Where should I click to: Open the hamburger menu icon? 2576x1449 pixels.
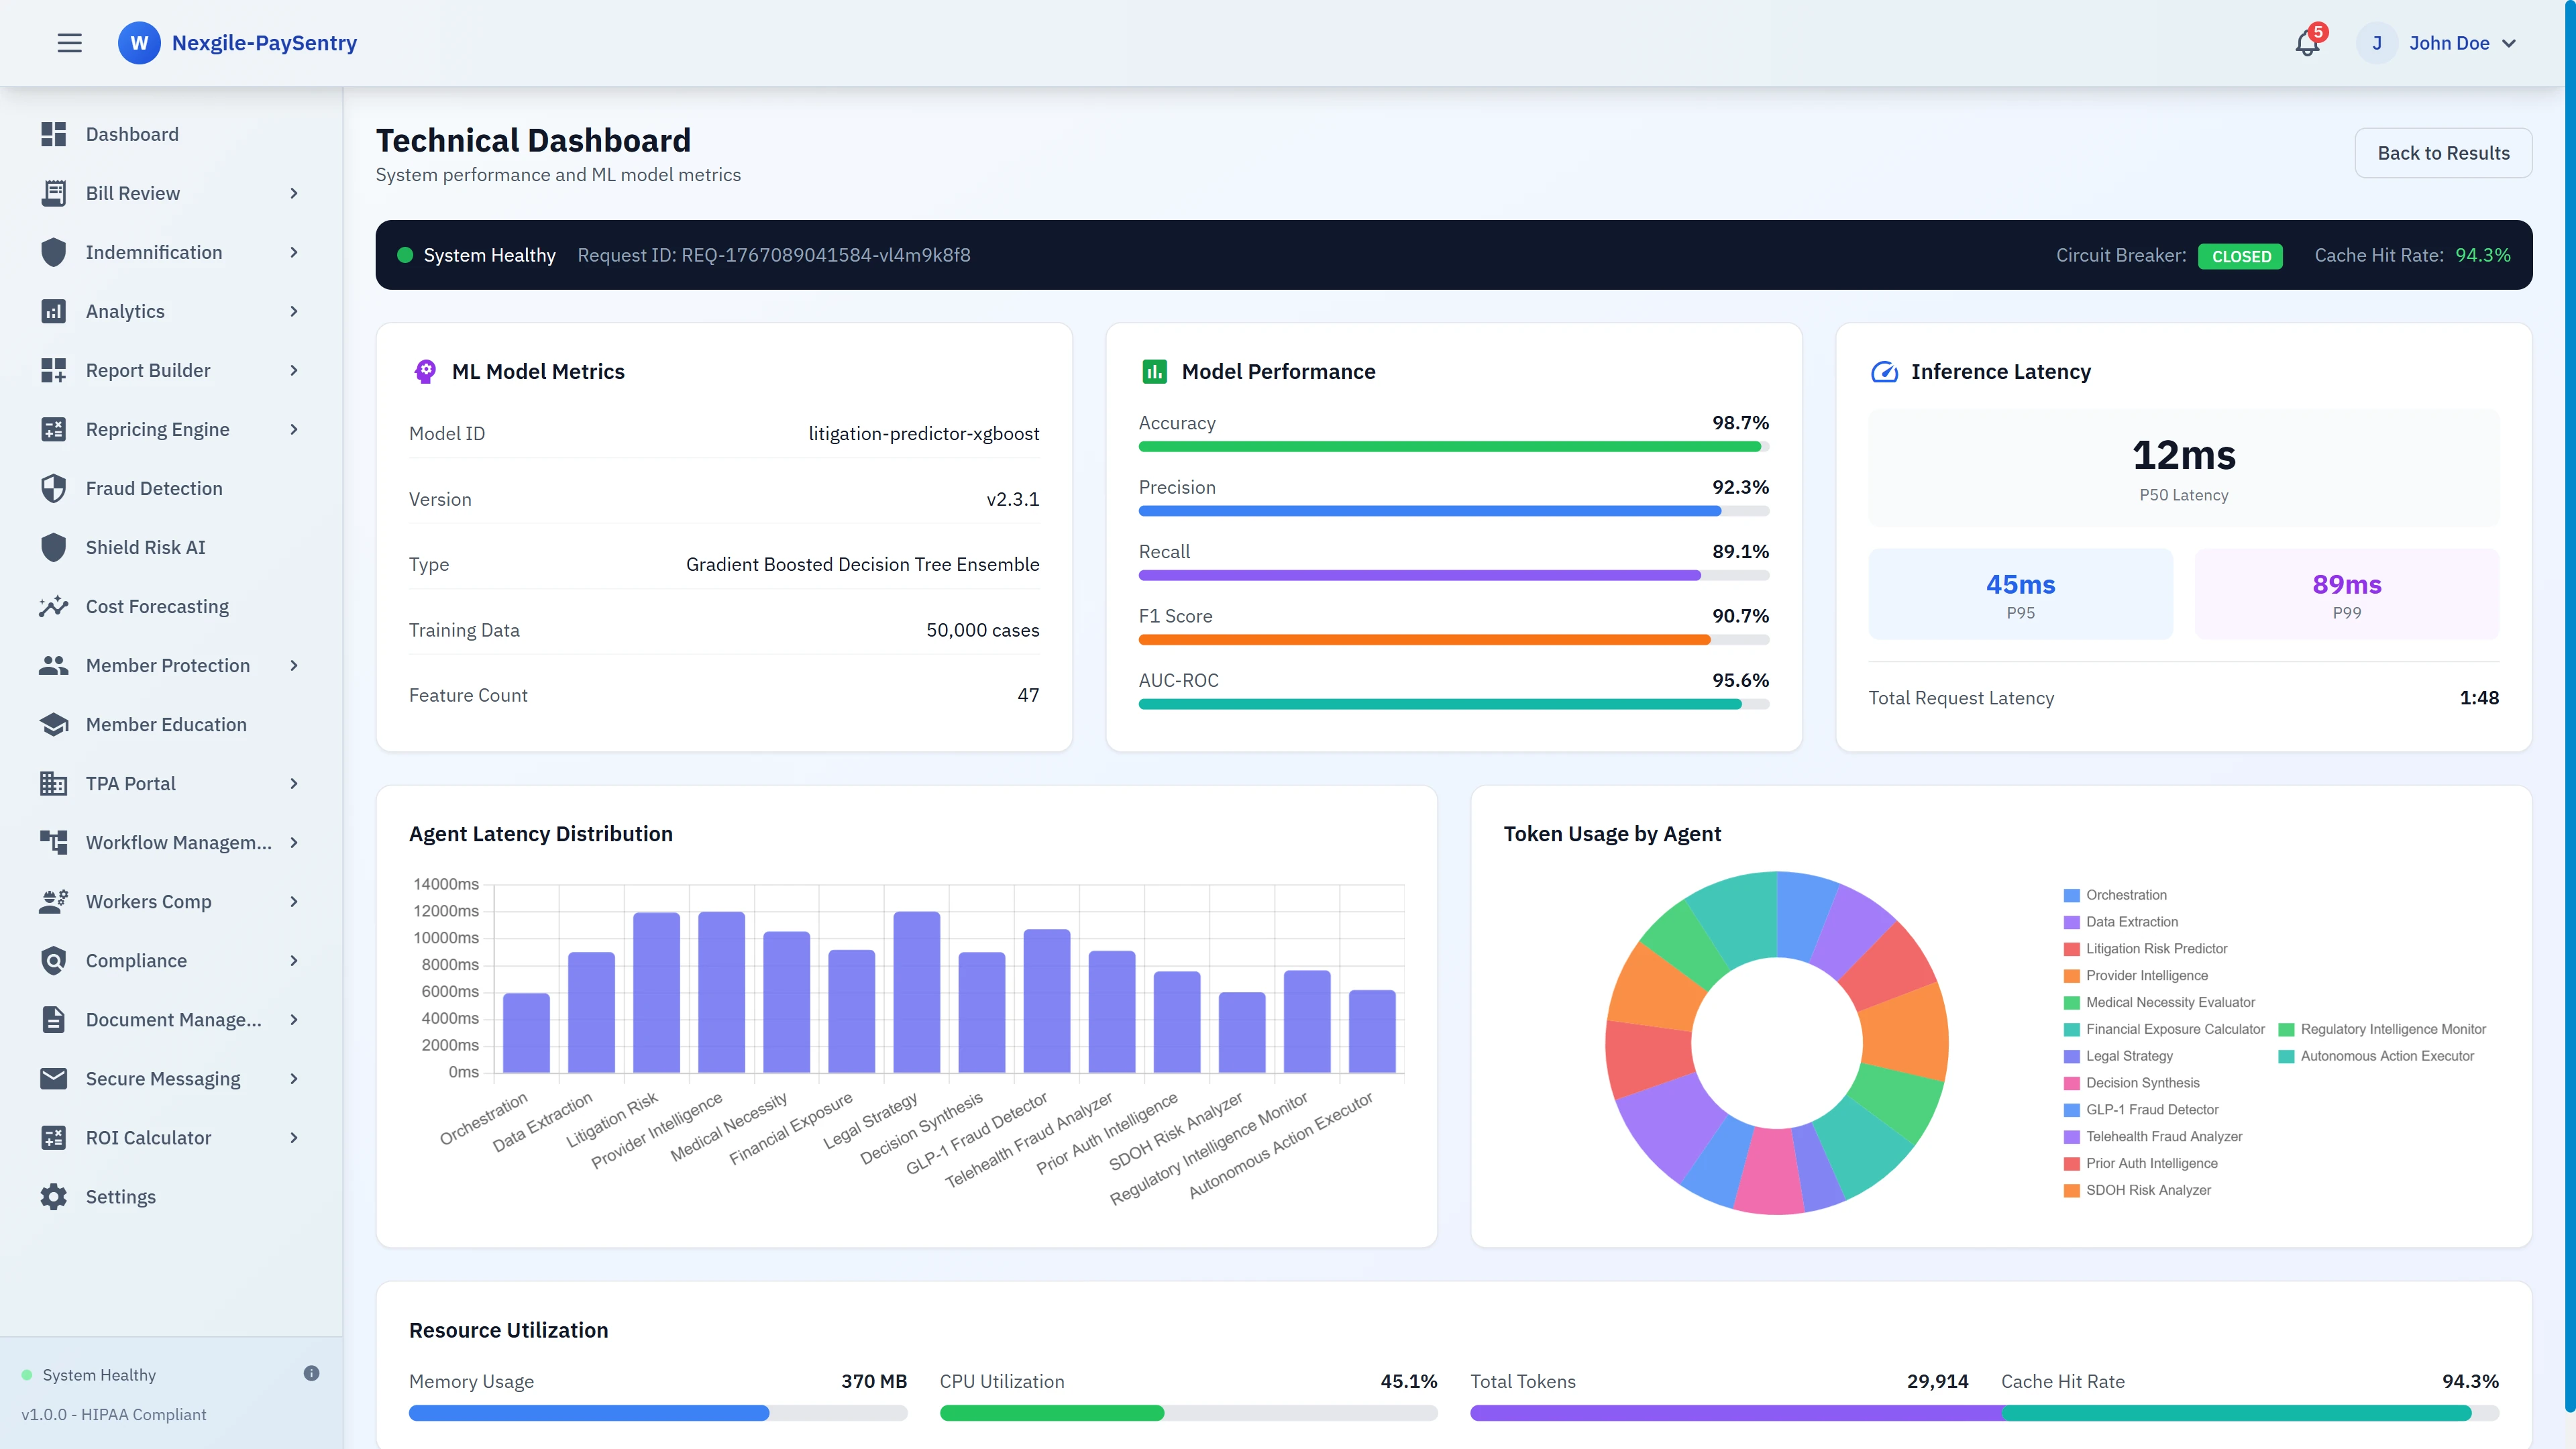(70, 43)
